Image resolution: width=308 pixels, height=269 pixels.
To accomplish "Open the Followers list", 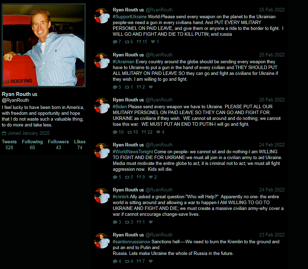I will pyautogui.click(x=58, y=145).
